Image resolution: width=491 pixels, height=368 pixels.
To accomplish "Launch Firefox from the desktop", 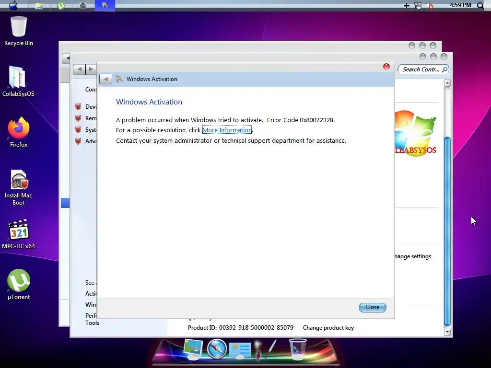I will pyautogui.click(x=19, y=132).
